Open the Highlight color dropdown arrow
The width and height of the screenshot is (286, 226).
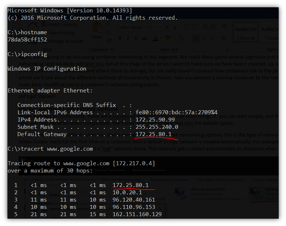pos(174,38)
